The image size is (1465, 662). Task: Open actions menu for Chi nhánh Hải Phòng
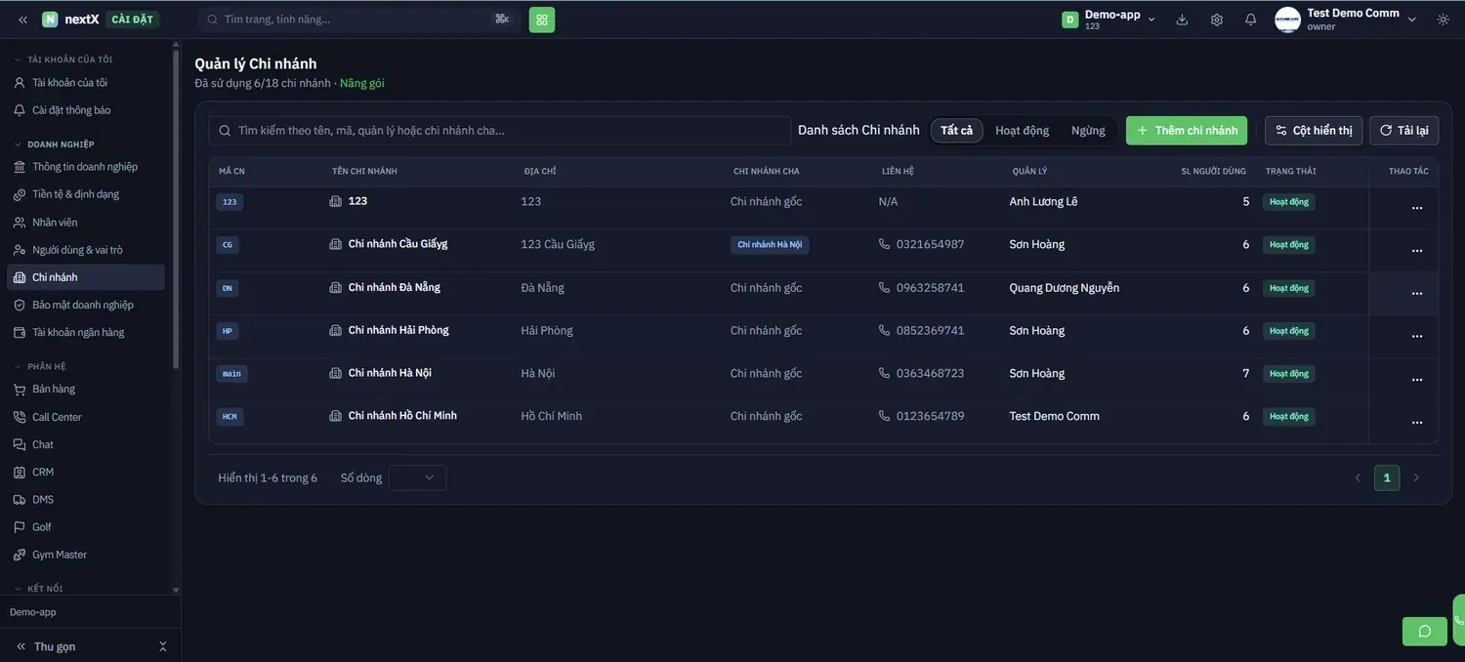pos(1417,337)
